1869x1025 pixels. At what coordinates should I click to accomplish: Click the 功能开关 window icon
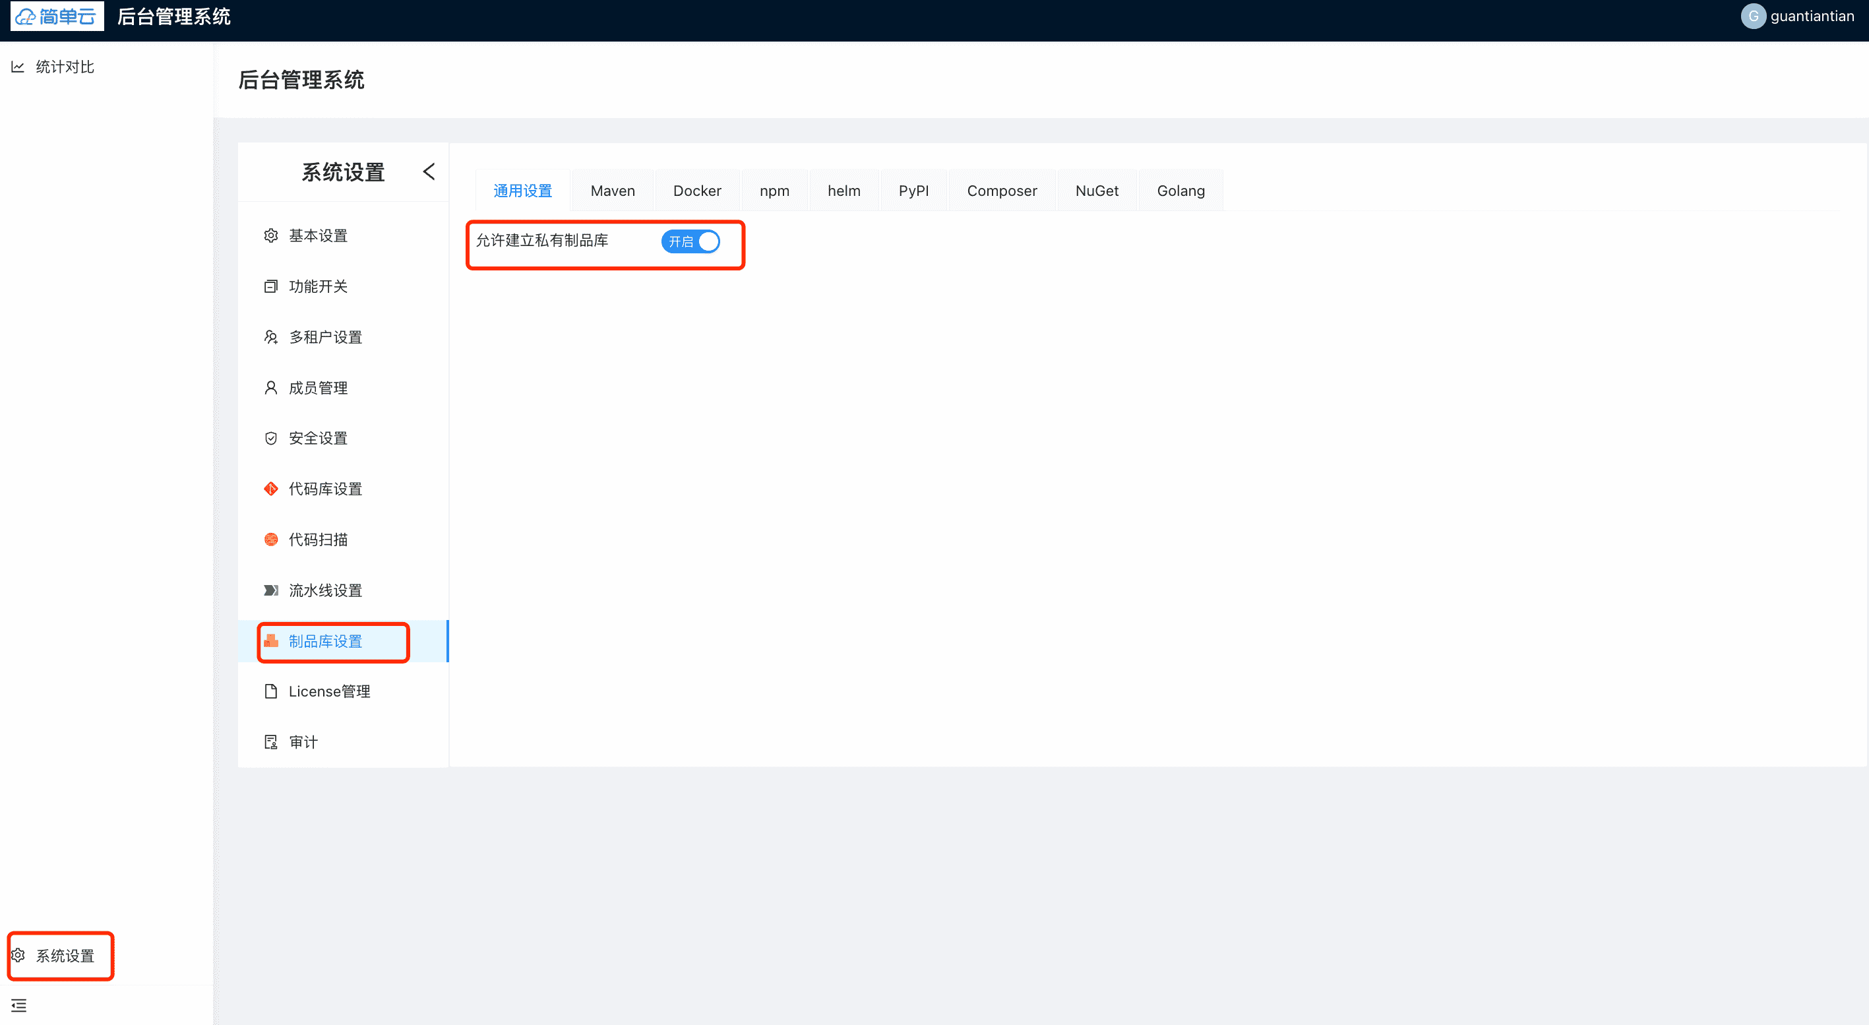coord(270,286)
